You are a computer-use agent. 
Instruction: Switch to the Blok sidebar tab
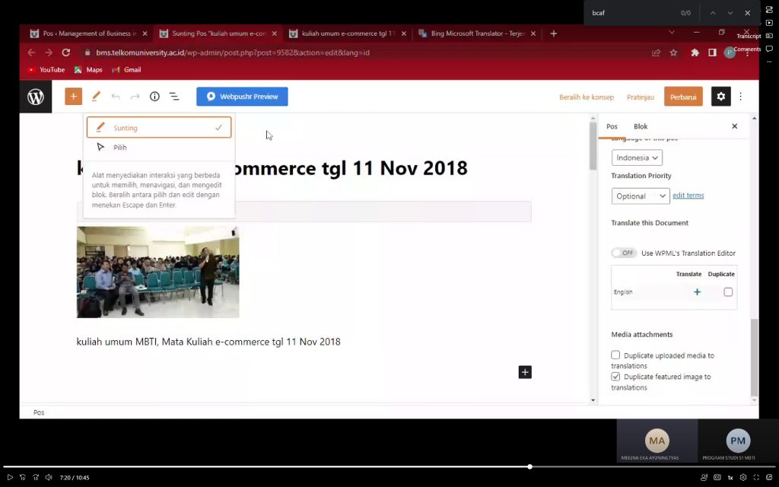coord(641,126)
